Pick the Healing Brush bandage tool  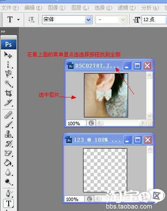tap(8, 115)
